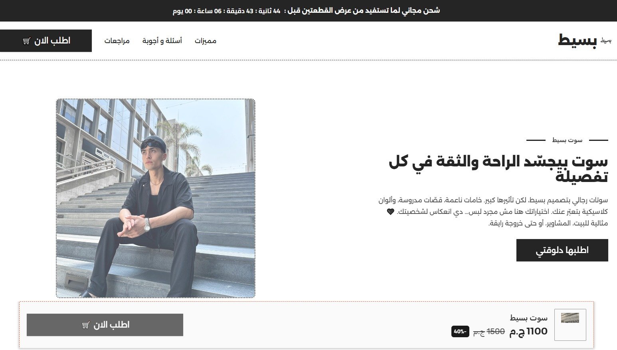617x350 pixels.
Task: Click the gray اطلب الان sticky bar button
Action: pos(105,325)
